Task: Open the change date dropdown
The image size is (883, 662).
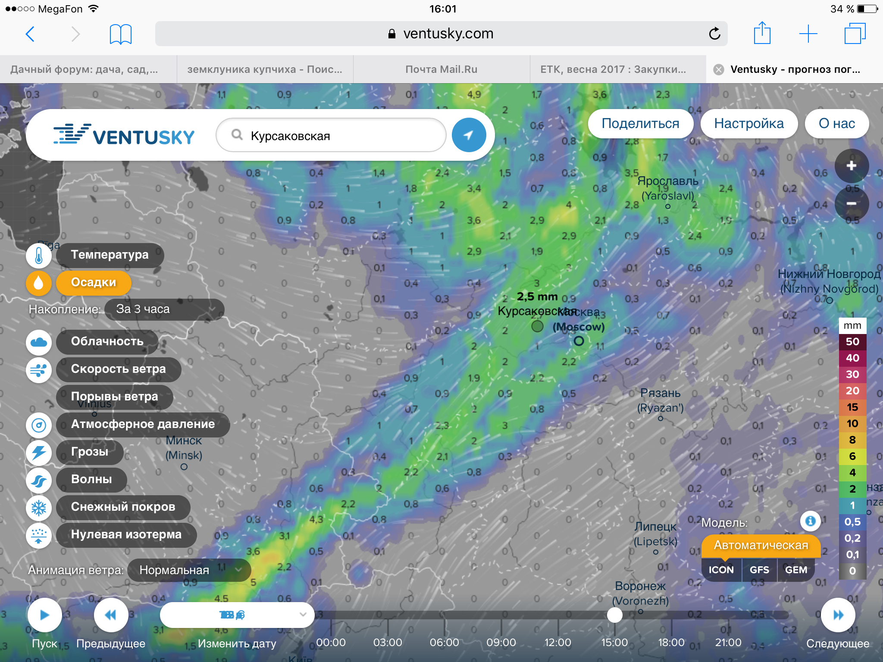Action: click(237, 615)
